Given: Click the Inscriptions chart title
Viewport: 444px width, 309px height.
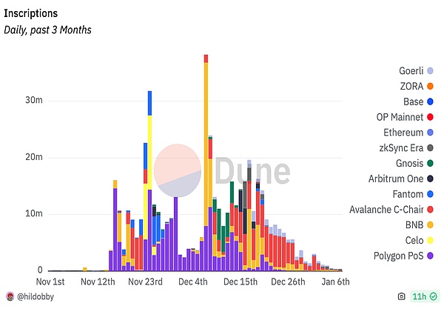Looking at the screenshot, I should point(31,14).
